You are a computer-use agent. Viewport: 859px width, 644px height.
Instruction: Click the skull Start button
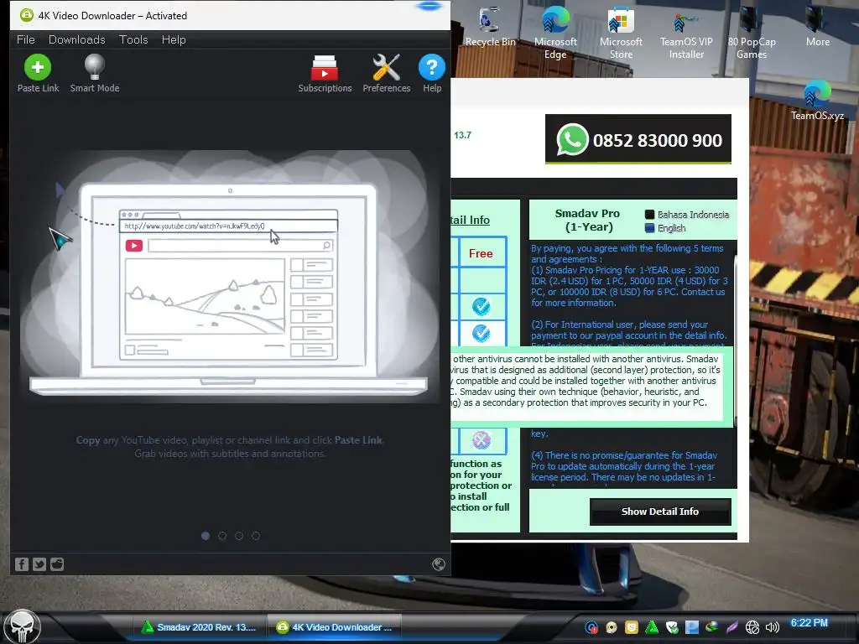(22, 626)
